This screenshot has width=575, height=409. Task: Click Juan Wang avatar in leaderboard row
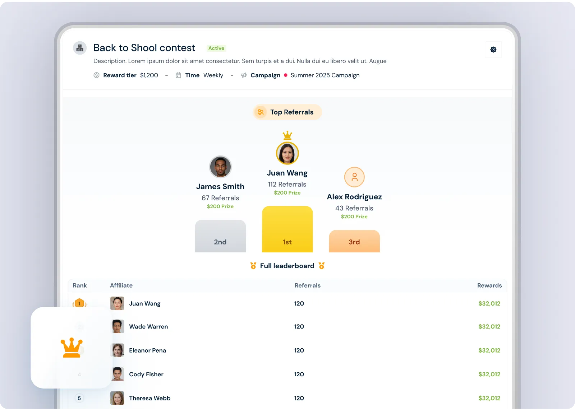[117, 303]
